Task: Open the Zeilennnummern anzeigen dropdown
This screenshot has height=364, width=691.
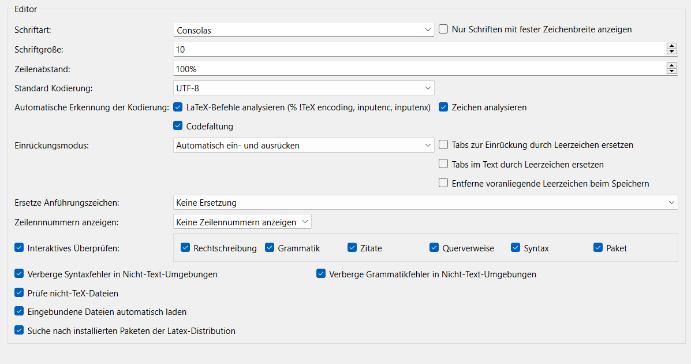Action: 242,221
